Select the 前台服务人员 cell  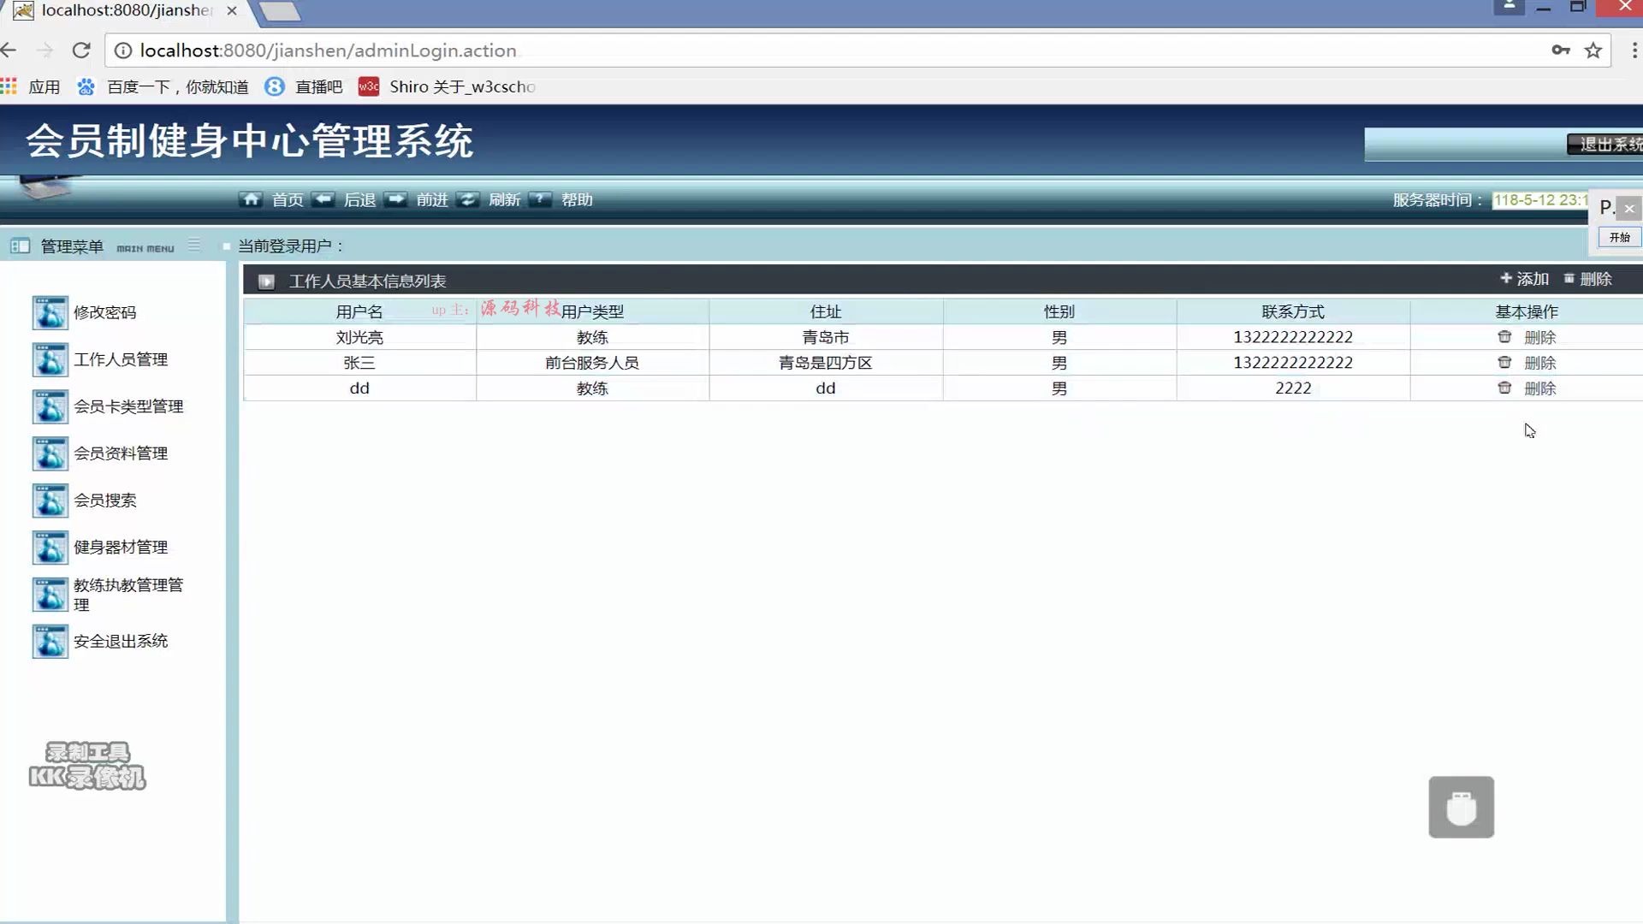(x=592, y=363)
